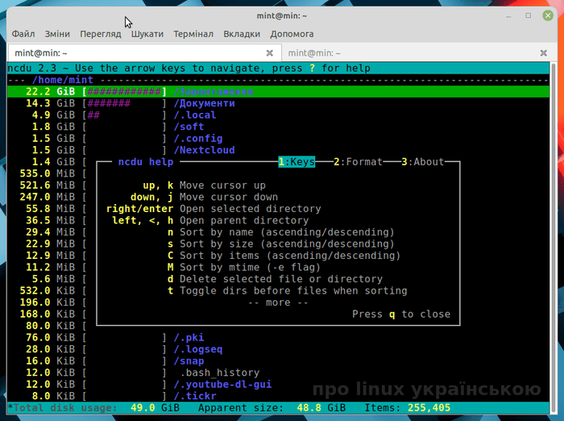Select the /Nextcloud directory row

[279, 150]
